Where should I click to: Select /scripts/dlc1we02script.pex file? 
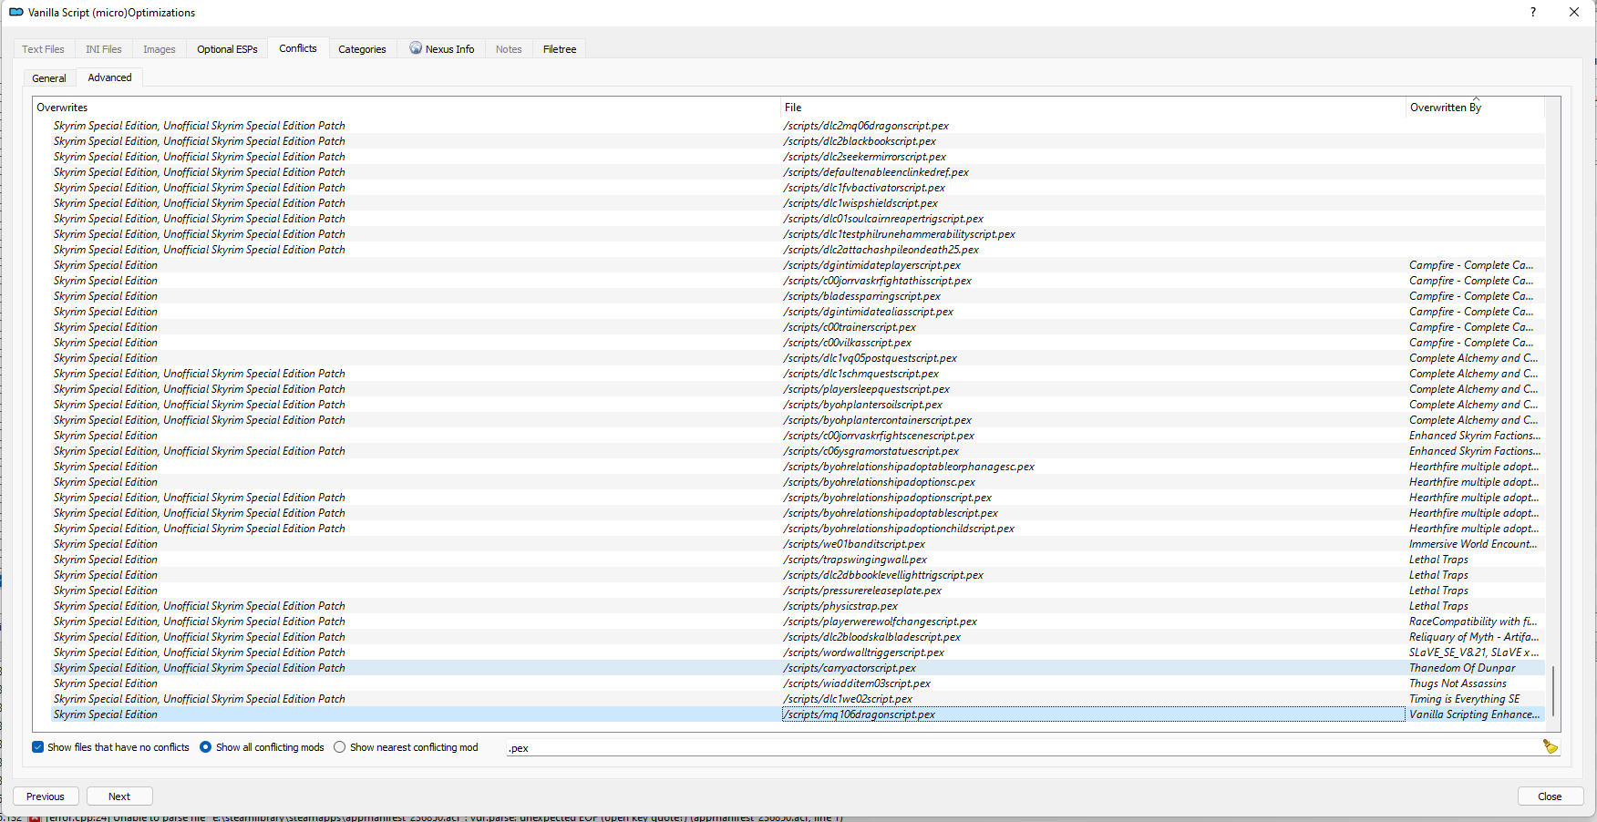click(848, 699)
